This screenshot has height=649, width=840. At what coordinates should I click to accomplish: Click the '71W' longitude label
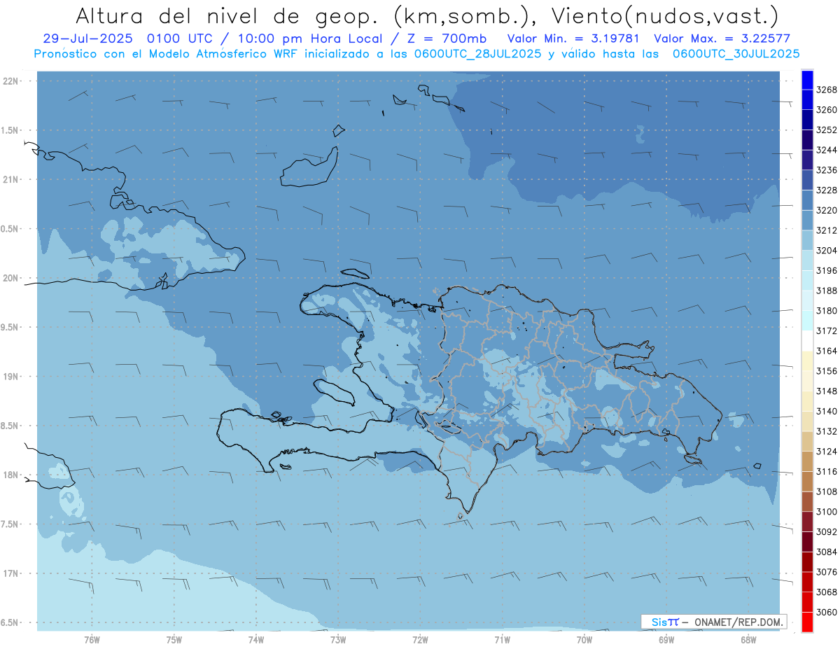[502, 640]
